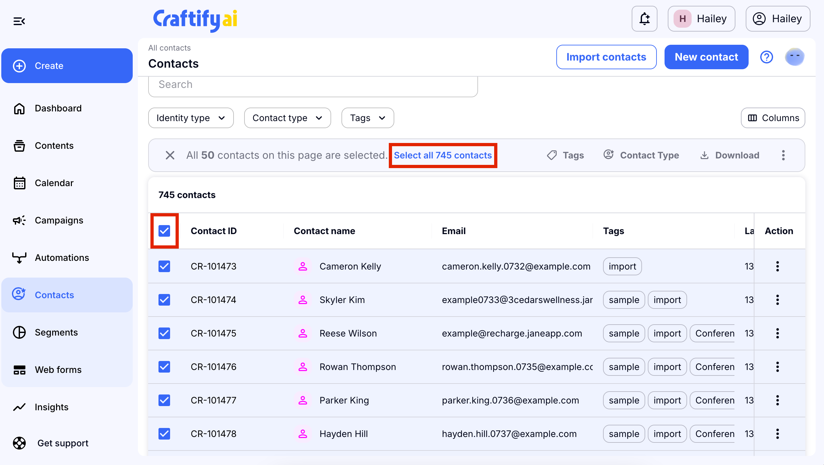Image resolution: width=824 pixels, height=465 pixels.
Task: Collapse the sidebar menu icon
Action: [19, 21]
